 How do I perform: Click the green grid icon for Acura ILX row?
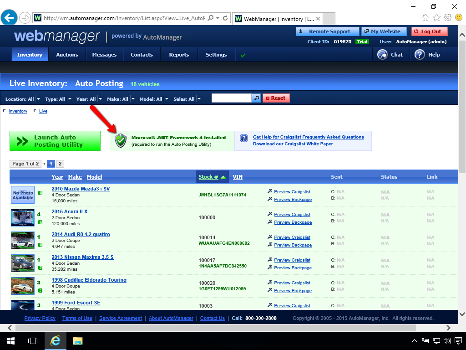(41, 222)
